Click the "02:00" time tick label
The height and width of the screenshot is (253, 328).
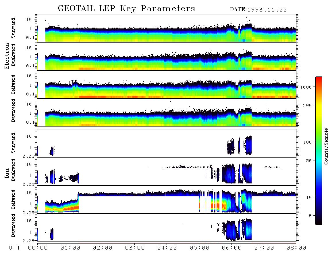pos(103,248)
